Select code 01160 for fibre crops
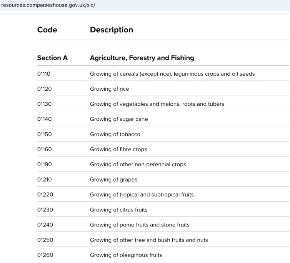The height and width of the screenshot is (263, 290). point(45,149)
